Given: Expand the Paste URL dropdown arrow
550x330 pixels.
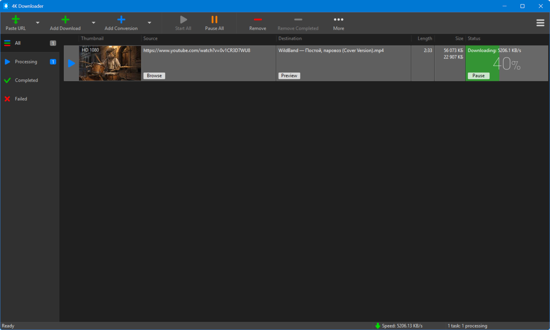Looking at the screenshot, I should tap(38, 23).
